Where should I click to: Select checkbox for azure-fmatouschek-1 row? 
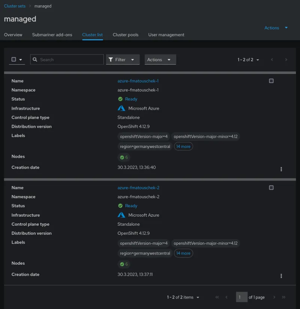(271, 81)
